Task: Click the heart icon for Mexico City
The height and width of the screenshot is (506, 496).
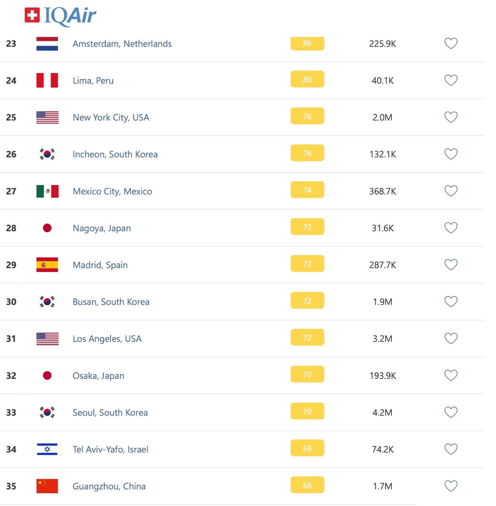Action: pyautogui.click(x=451, y=191)
